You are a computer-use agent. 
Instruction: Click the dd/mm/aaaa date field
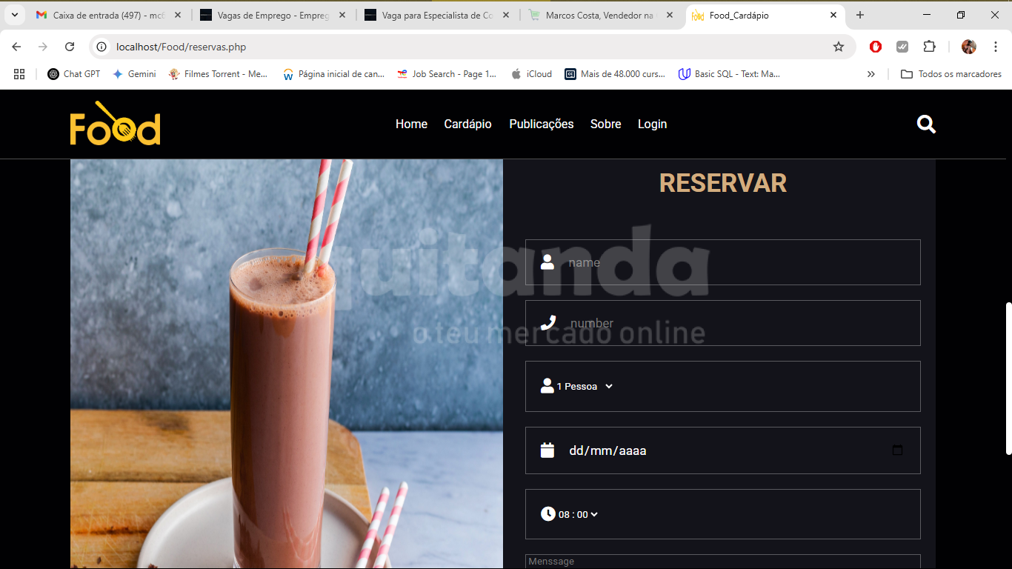tap(723, 450)
